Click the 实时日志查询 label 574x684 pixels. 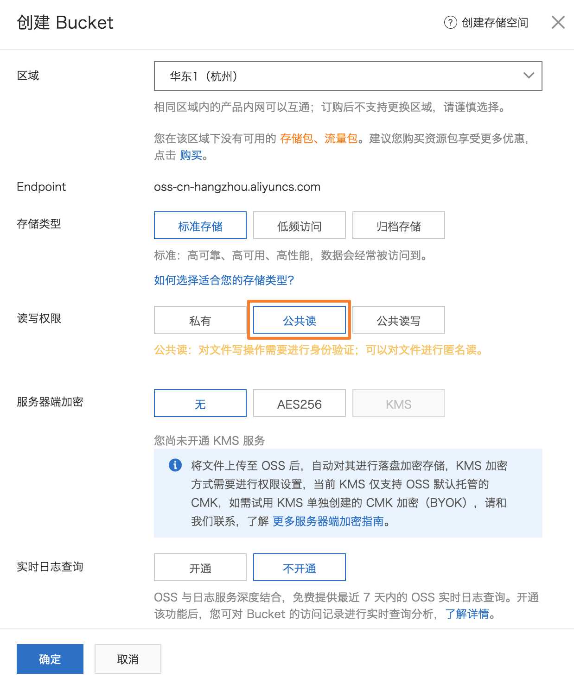[50, 567]
